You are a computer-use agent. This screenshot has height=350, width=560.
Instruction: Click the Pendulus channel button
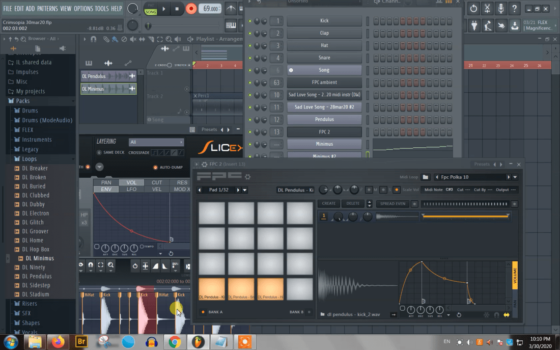(x=324, y=120)
